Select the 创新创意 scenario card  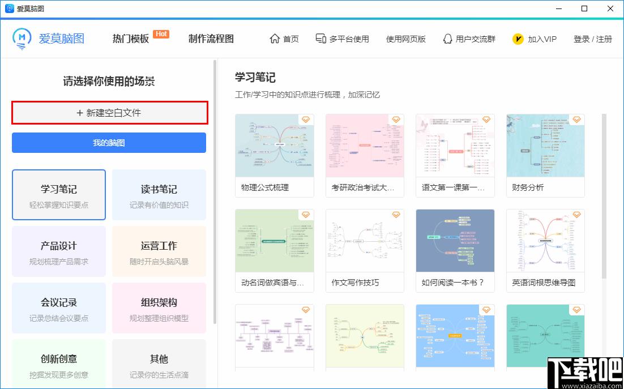[x=59, y=364]
